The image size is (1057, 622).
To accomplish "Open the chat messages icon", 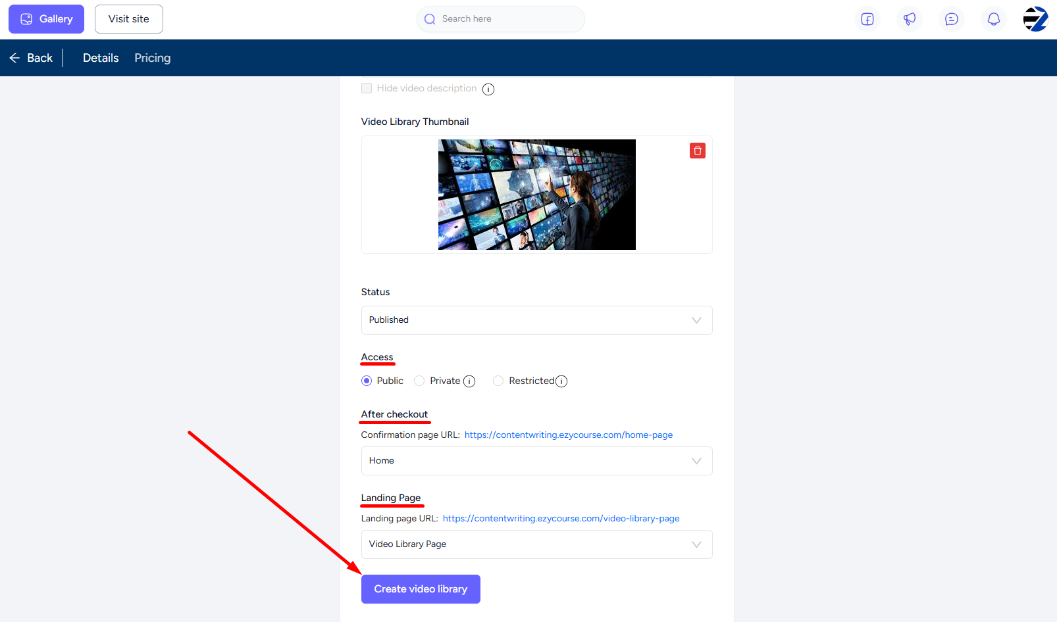I will [x=952, y=19].
